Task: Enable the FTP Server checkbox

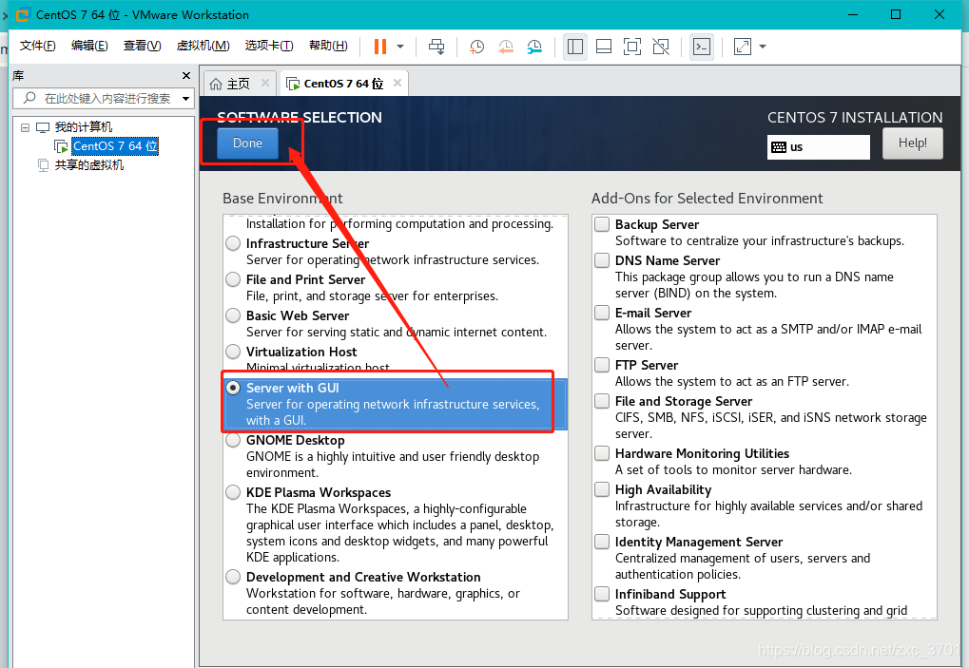Action: click(x=602, y=365)
